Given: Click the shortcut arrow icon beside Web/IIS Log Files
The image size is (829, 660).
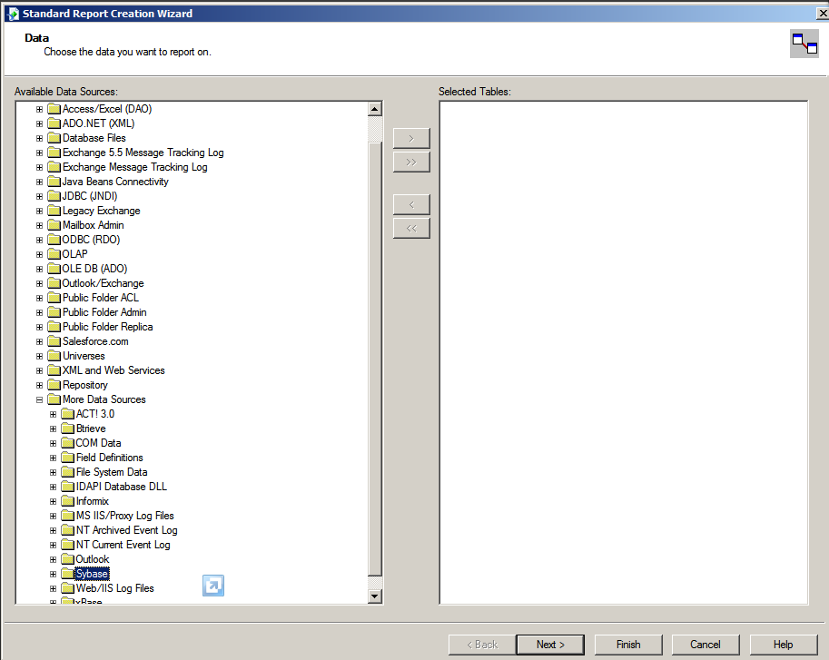Looking at the screenshot, I should [213, 586].
